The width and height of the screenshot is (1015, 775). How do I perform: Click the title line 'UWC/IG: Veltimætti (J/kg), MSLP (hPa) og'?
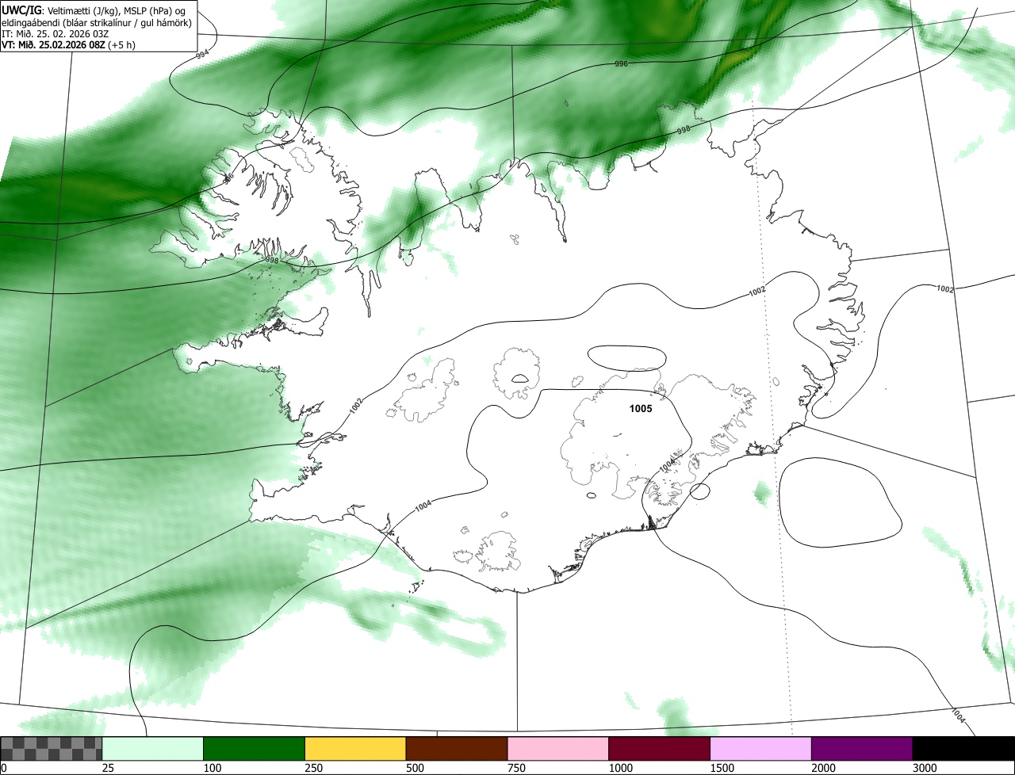tap(94, 10)
